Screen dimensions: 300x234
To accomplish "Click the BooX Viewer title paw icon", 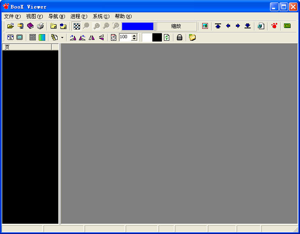I will pos(6,7).
